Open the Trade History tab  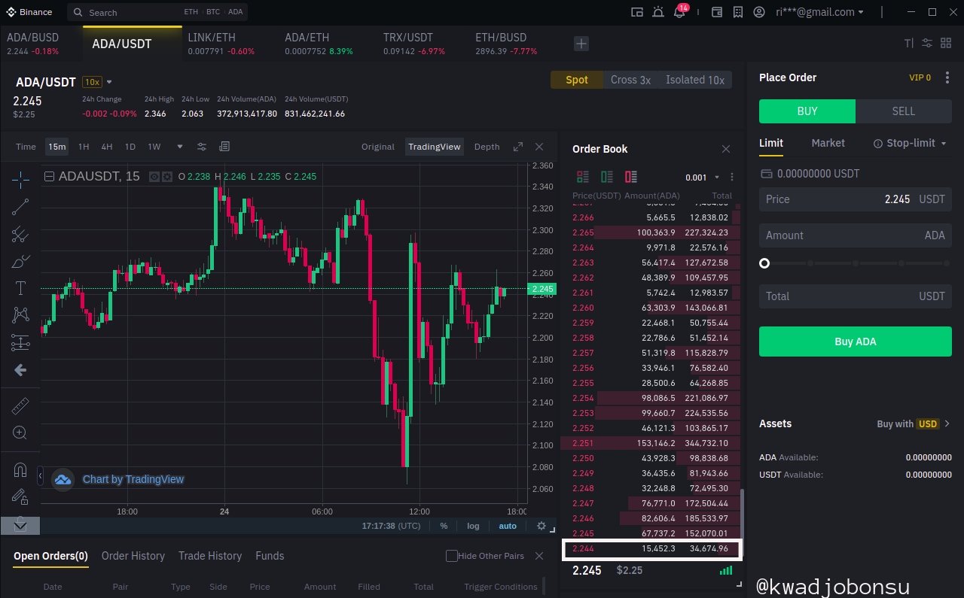tap(210, 556)
